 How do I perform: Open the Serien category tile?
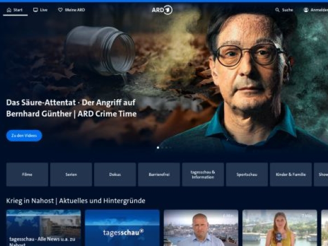(71, 174)
